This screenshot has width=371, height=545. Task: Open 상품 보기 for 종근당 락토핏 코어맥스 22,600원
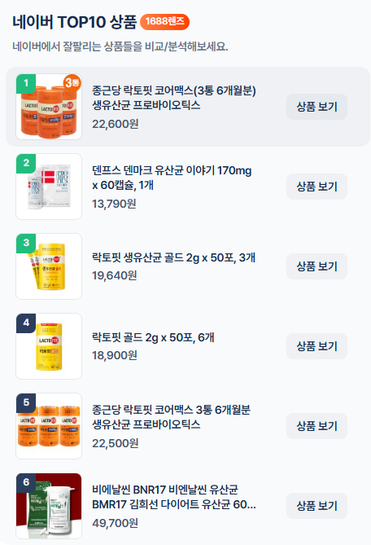pyautogui.click(x=316, y=107)
